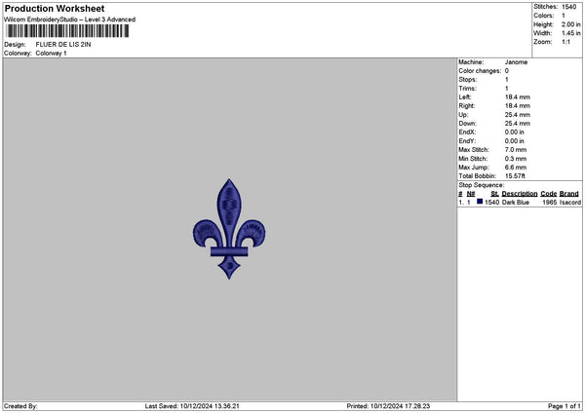585x413 pixels.
Task: Click the 'St.' column header
Action: [494, 194]
